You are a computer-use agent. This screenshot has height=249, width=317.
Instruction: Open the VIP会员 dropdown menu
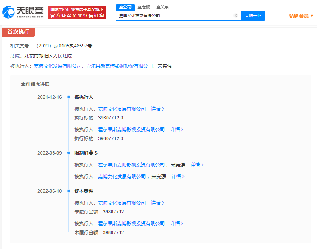301,16
